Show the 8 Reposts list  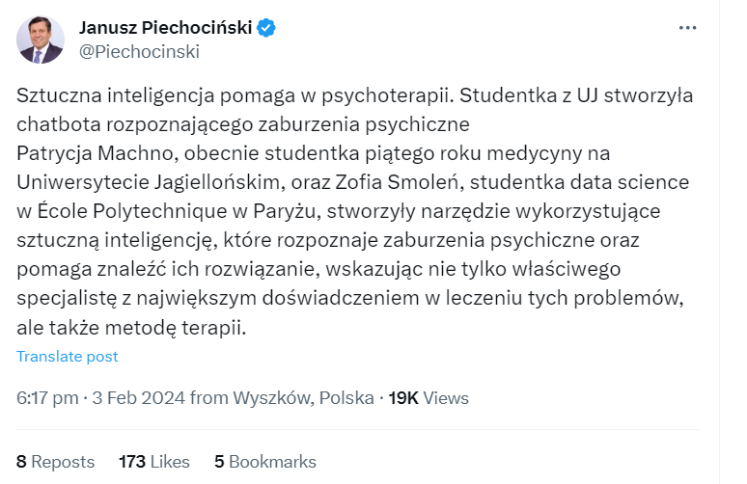click(55, 462)
